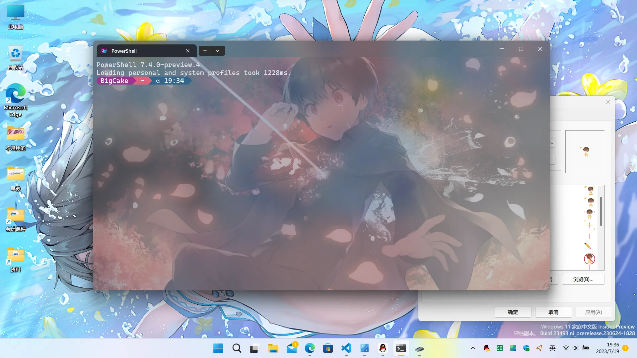Expand the terminal profile dropdown chevron
637x358 pixels.
(x=218, y=51)
